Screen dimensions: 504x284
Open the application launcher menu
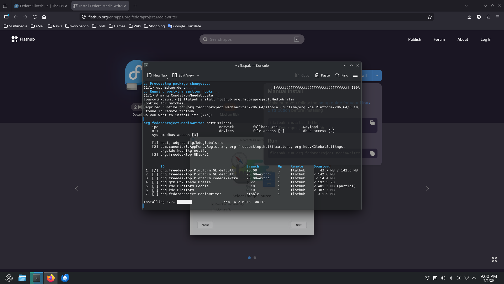(x=9, y=278)
